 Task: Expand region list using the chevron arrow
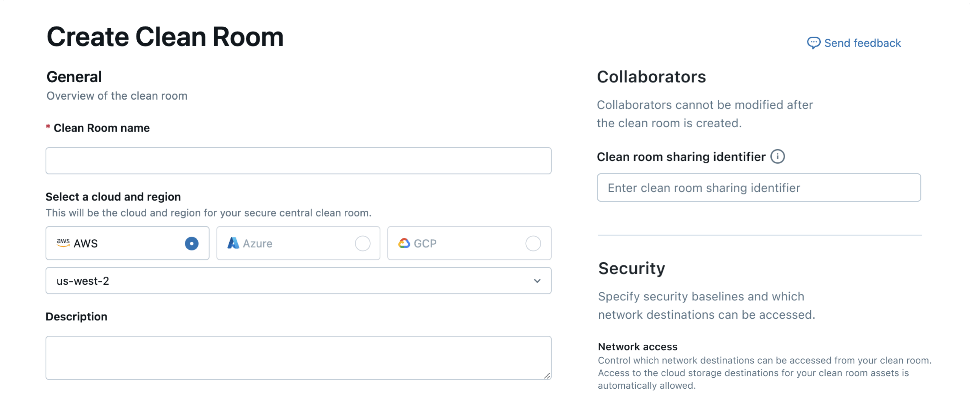(537, 281)
